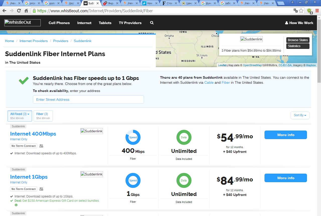Click the Suddenlink breadcrumb link

(x=83, y=41)
